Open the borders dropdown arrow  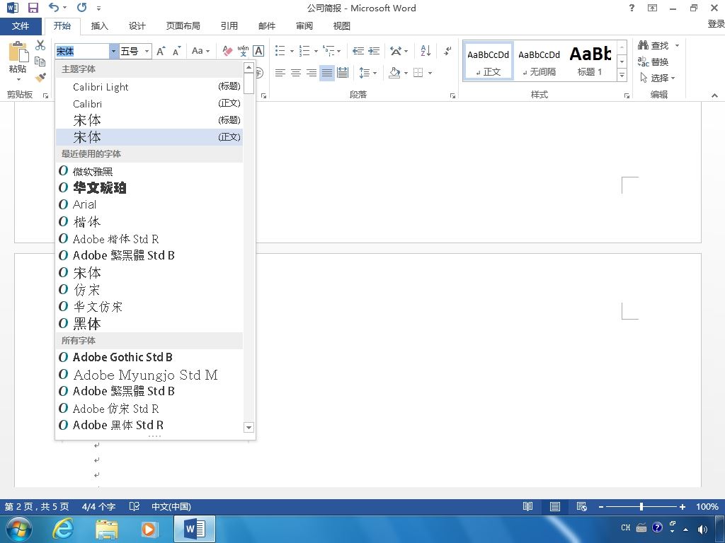(430, 73)
